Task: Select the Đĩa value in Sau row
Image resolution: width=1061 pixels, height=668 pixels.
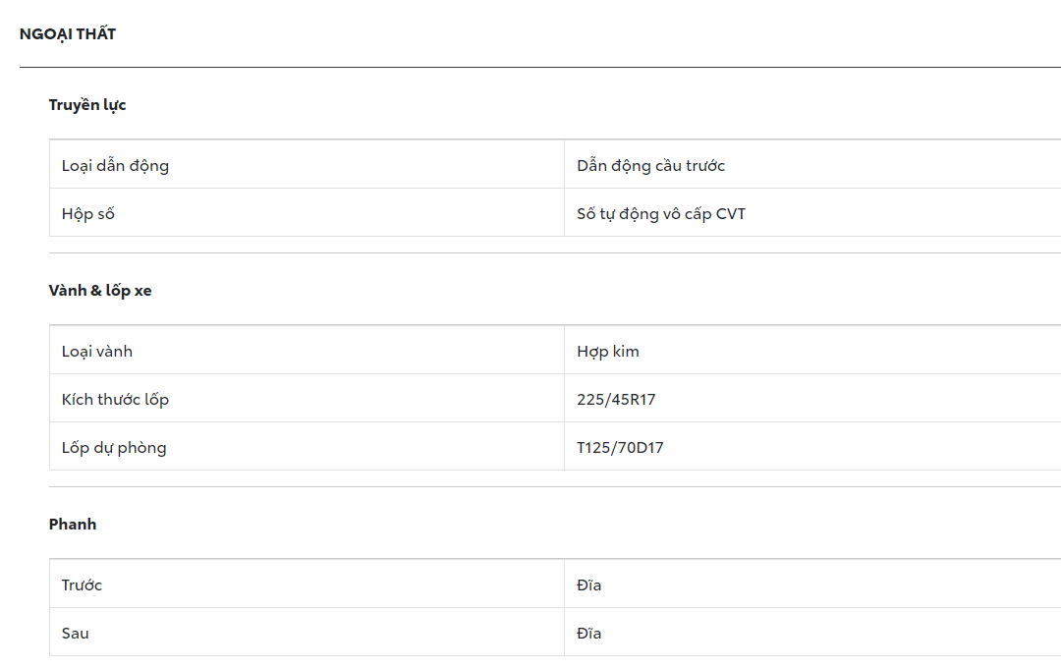Action: [x=589, y=634]
